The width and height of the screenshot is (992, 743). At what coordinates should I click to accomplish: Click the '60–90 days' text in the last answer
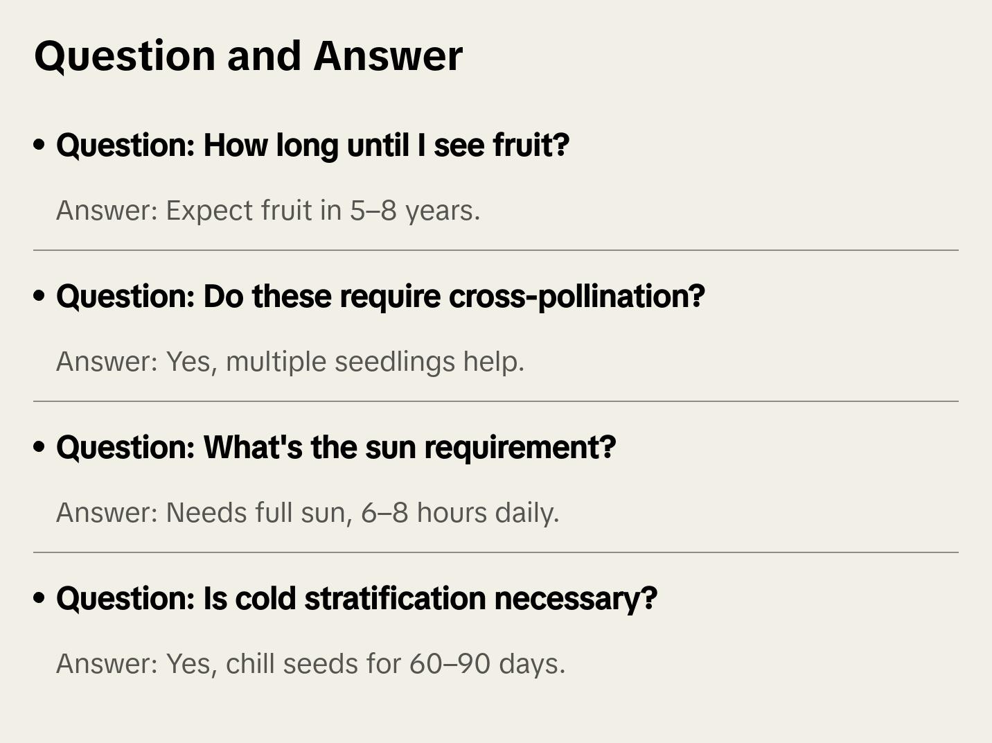(x=486, y=664)
